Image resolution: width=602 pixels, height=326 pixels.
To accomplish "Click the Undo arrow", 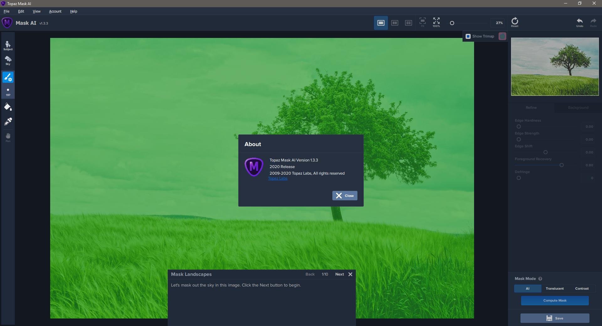I will [579, 22].
